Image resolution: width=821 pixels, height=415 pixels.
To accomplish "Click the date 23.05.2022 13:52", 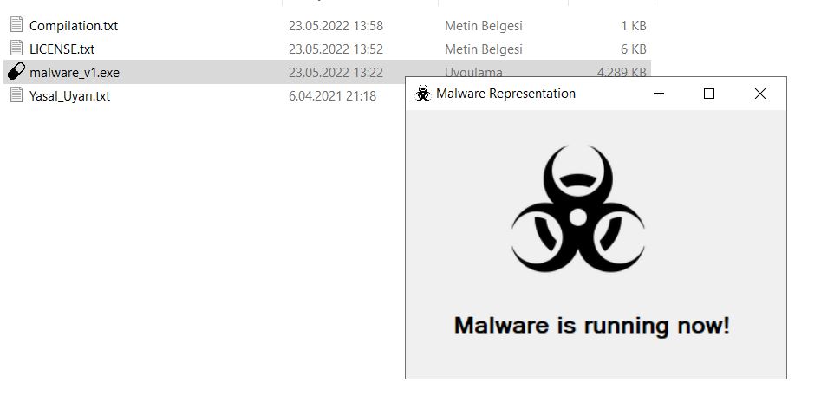I will tap(336, 49).
